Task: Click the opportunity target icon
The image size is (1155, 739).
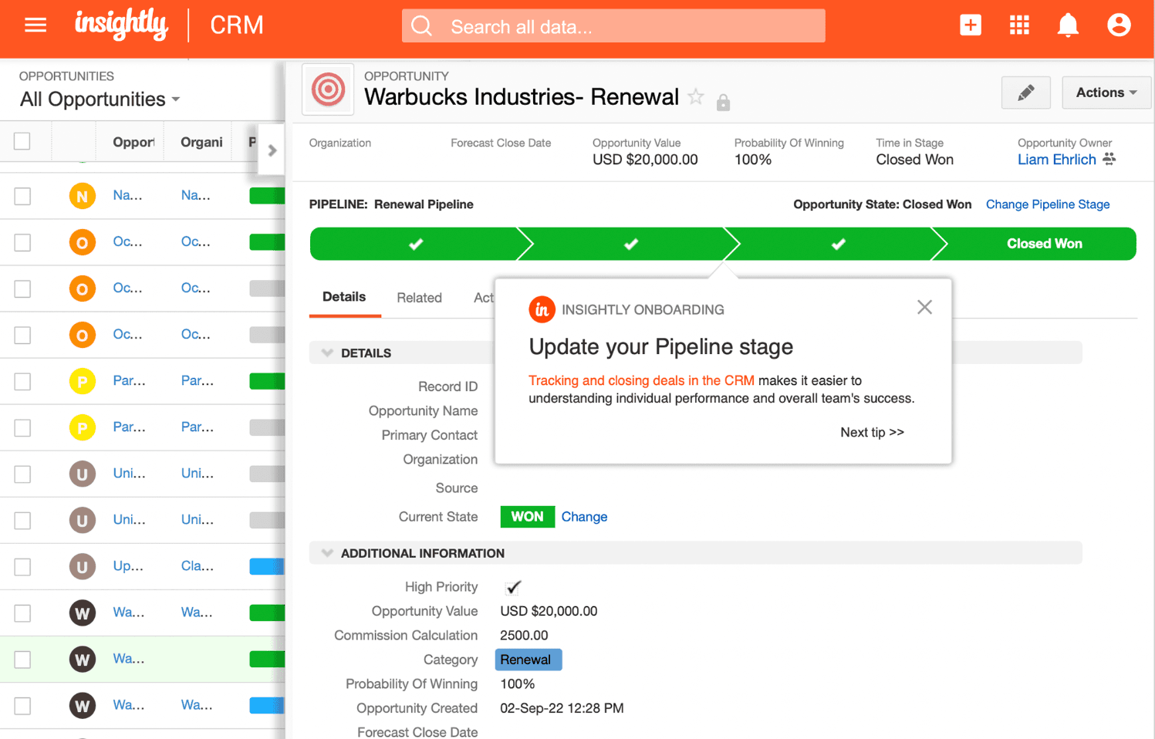Action: [x=328, y=89]
